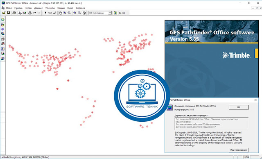Activate the arrow Select tool in the toolbar
Screen dimensions: 262x159
click(x=45, y=13)
